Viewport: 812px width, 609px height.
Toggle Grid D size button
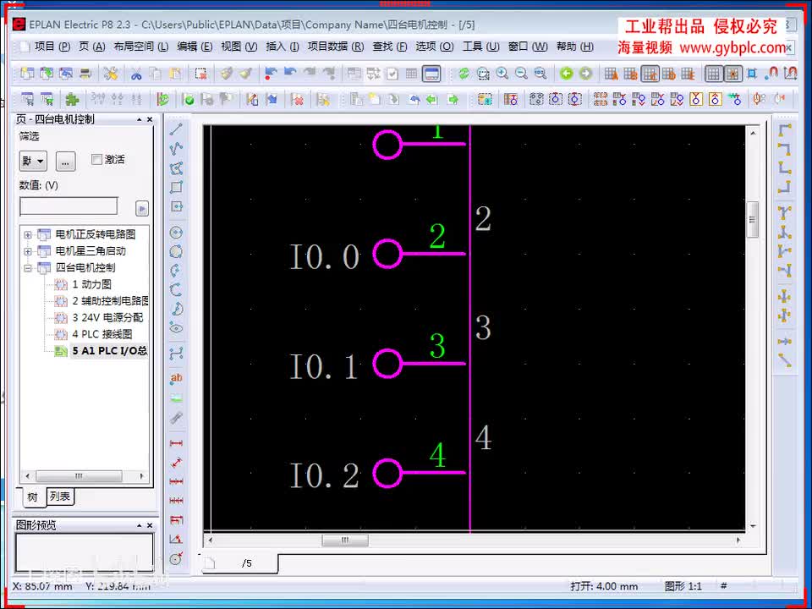pos(669,74)
